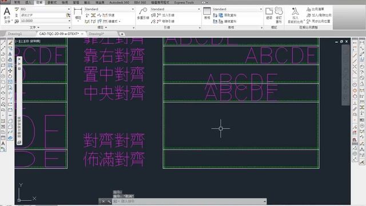The height and width of the screenshot is (206, 366).
Task: Select the CAD-TQC-2D-09-a-DTEXT* file tab
Action: coord(59,34)
